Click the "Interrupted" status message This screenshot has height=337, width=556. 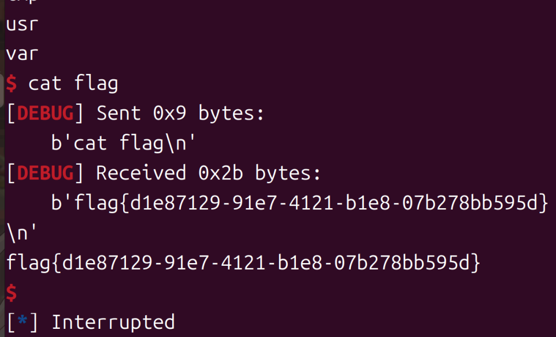(113, 322)
